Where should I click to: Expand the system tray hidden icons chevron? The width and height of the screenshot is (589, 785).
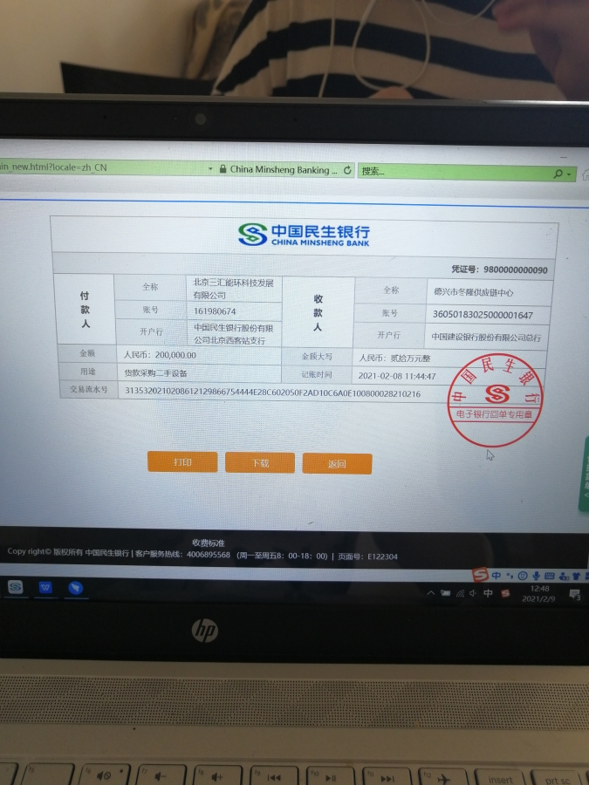click(430, 593)
